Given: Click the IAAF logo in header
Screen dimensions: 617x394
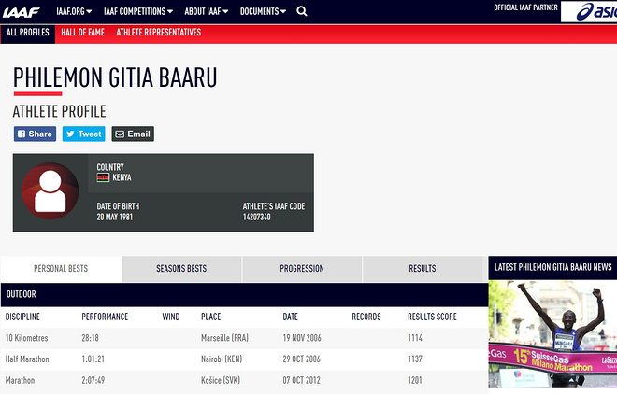Looking at the screenshot, I should pos(23,11).
